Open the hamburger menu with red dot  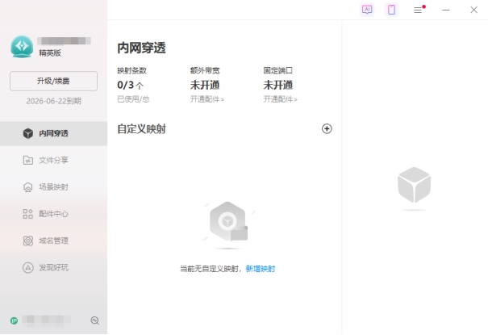(x=419, y=10)
